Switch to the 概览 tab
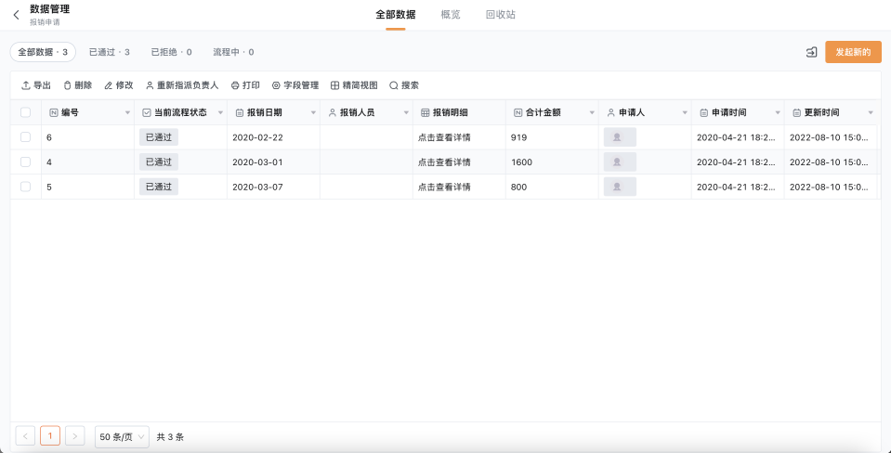The width and height of the screenshot is (891, 453). (x=451, y=15)
